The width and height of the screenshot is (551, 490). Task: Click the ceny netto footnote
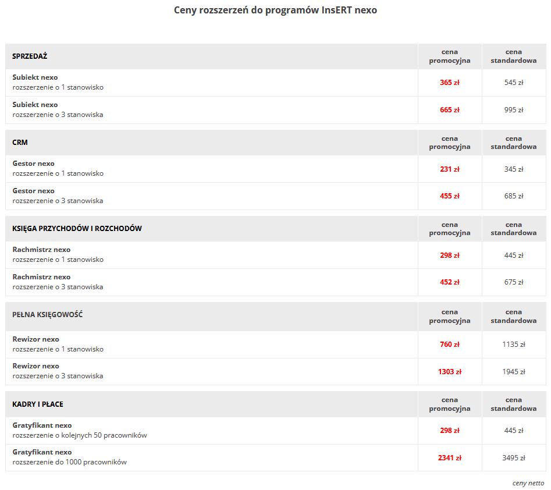tap(528, 484)
